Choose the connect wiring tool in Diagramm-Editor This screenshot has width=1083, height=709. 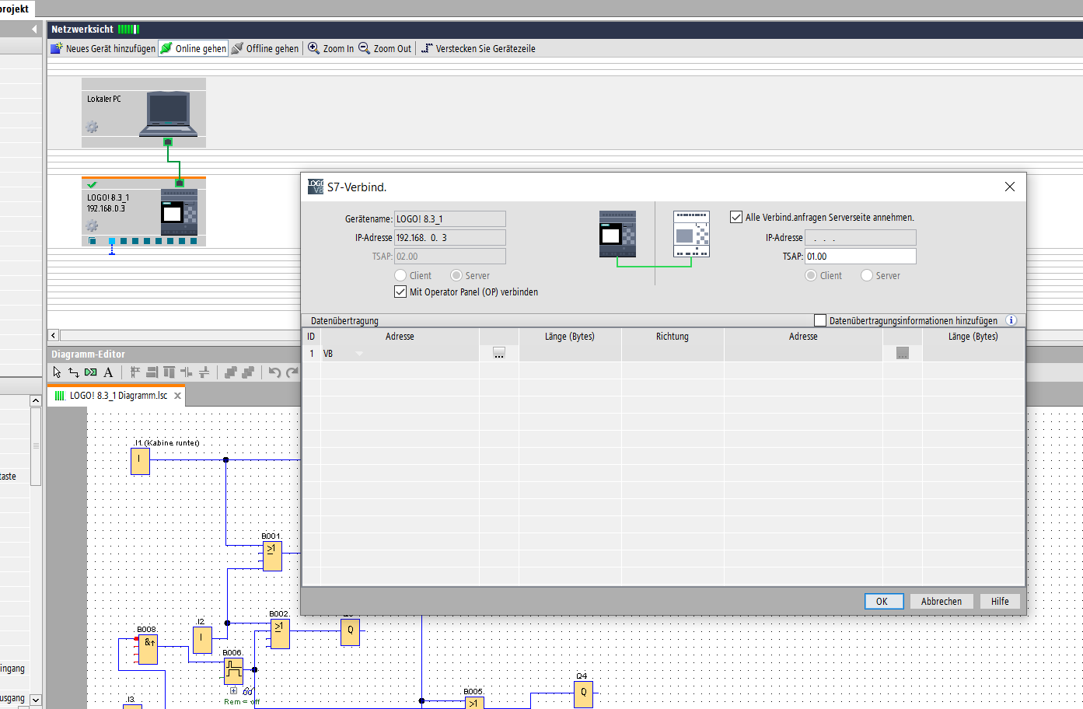coord(74,372)
